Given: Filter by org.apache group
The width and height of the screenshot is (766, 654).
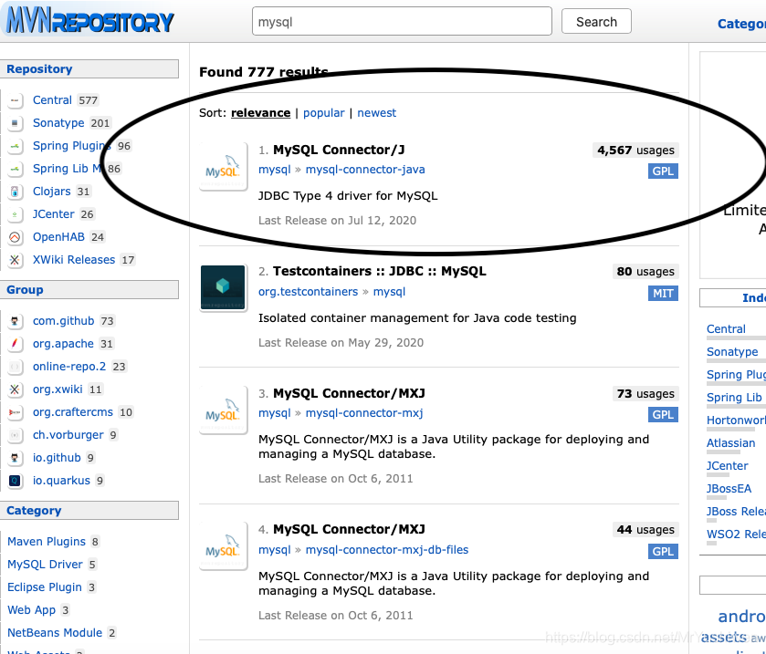Looking at the screenshot, I should tap(63, 344).
